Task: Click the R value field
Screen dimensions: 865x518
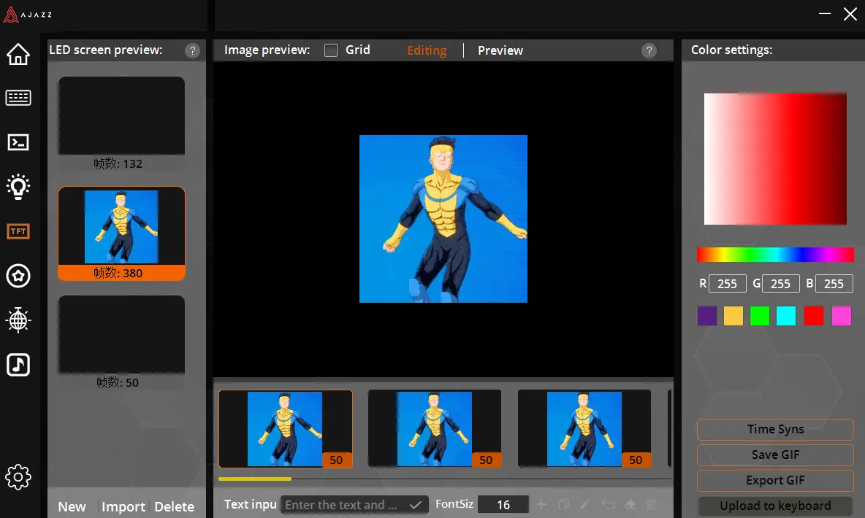Action: coord(727,283)
